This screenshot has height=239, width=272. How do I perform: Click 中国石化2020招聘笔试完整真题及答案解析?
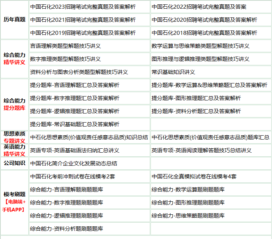204,20
